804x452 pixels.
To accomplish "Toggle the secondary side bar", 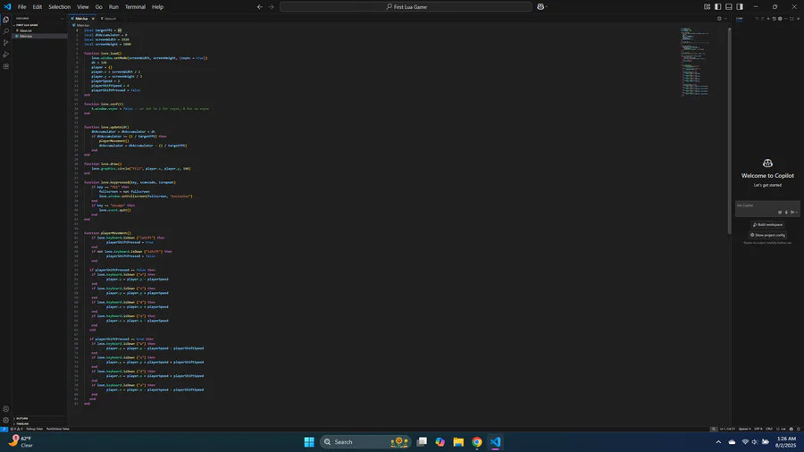I will pos(740,6).
